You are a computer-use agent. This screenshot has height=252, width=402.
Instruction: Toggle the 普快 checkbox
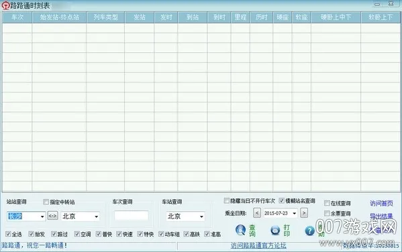99,234
